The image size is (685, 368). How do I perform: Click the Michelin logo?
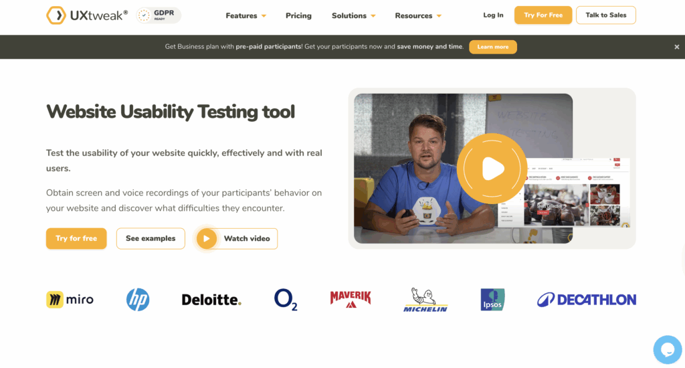425,300
